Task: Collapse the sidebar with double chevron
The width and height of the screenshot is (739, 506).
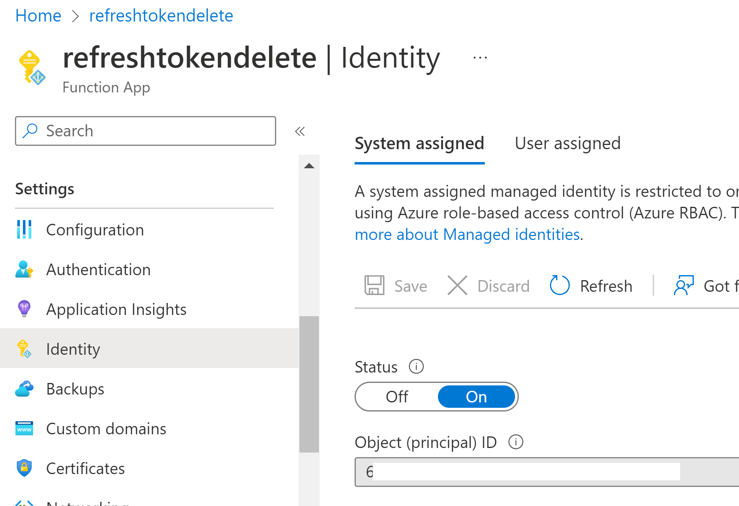Action: point(300,131)
